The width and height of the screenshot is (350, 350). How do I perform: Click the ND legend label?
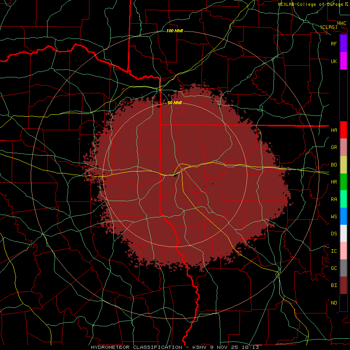point(334,303)
